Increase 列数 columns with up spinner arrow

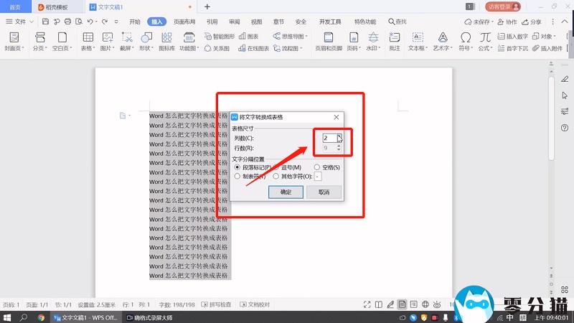click(339, 135)
